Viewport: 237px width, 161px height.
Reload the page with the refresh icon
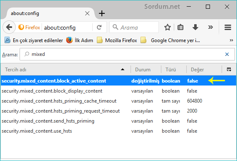tap(99, 27)
